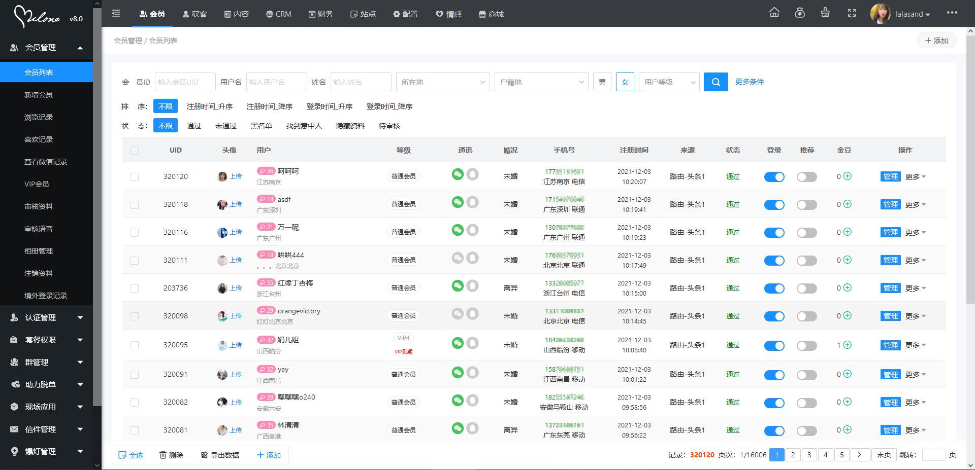
Task: Click the home icon in top bar
Action: [x=774, y=13]
